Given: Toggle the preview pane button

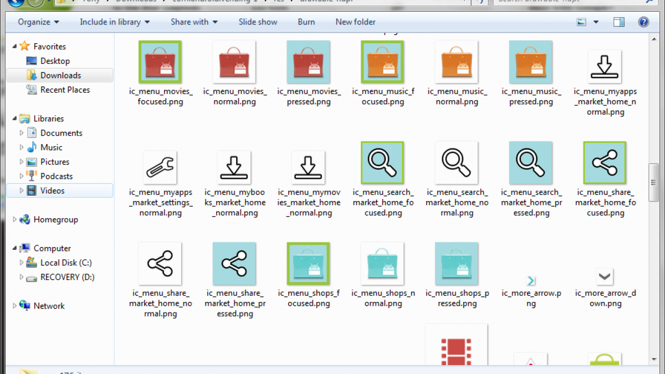Looking at the screenshot, I should [x=618, y=22].
